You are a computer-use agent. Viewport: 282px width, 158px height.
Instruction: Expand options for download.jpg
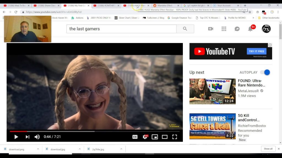(x=80, y=149)
